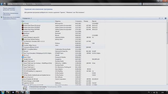The height and width of the screenshot is (94, 168).
Task: Open Включение или отключение компонентов Windows link
Action: click(x=11, y=18)
